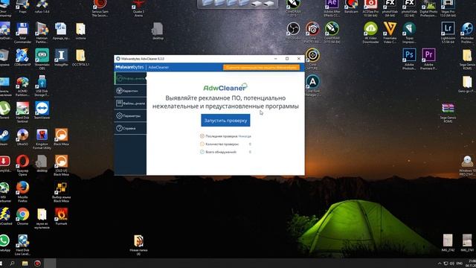The image size is (476, 268).
Task: Start the scan with Запустить проверку
Action: pyautogui.click(x=225, y=121)
